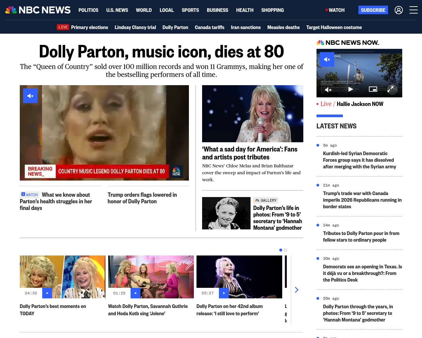The width and height of the screenshot is (422, 338).
Task: Enable picture-in-picture on the live player
Action: point(373,89)
